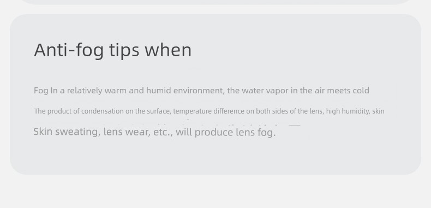Click the 'Skin sweating, lens wear' sentence
Image resolution: width=431 pixels, height=208 pixels.
coord(154,132)
